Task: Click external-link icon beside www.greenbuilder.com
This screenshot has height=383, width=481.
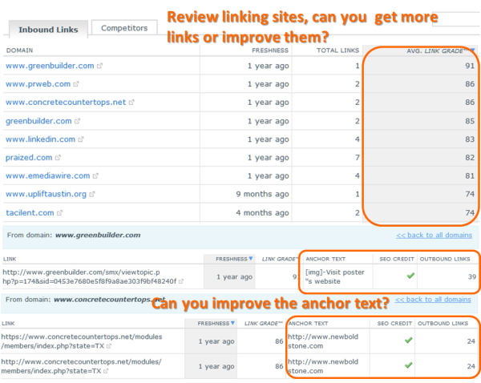Action: [x=99, y=66]
